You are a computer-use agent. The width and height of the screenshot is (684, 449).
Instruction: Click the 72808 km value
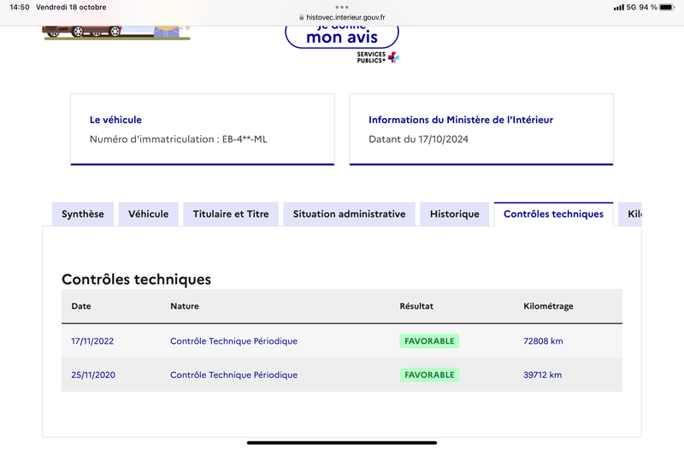click(543, 341)
